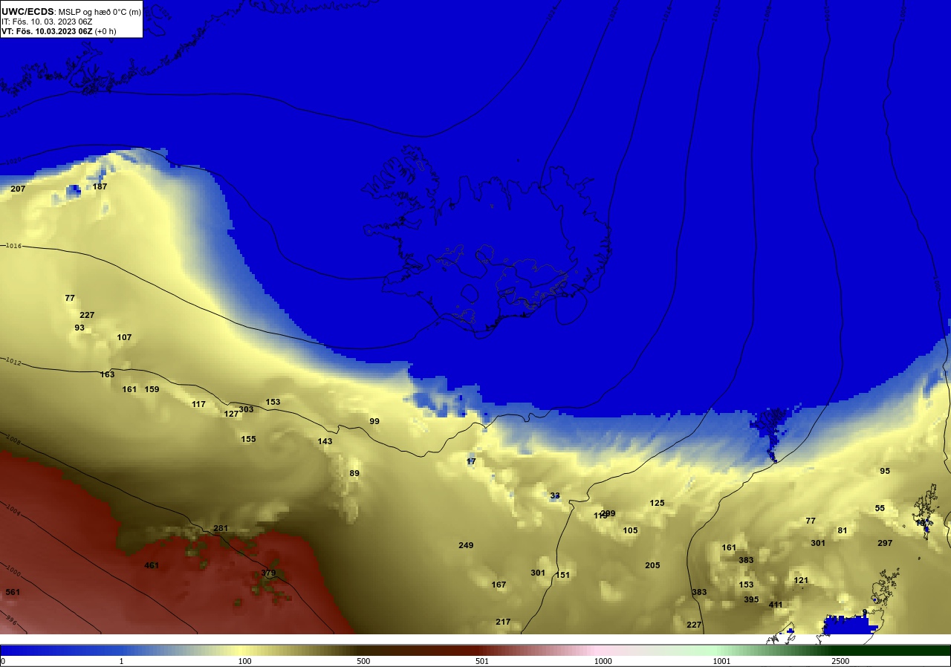Pick the map value 379 in red area
951x667 pixels.
(x=268, y=573)
